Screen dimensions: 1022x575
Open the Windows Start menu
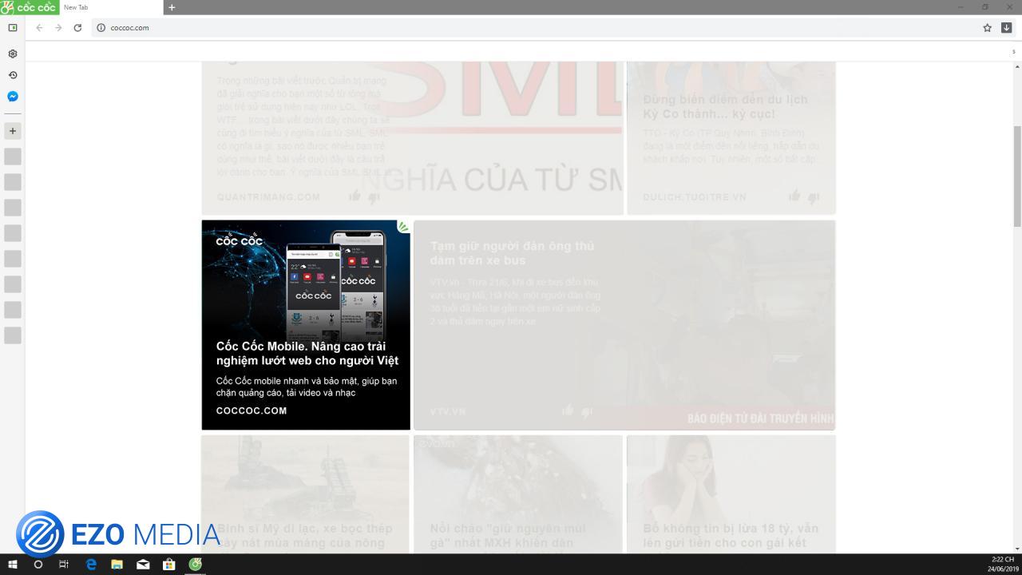pos(12,565)
